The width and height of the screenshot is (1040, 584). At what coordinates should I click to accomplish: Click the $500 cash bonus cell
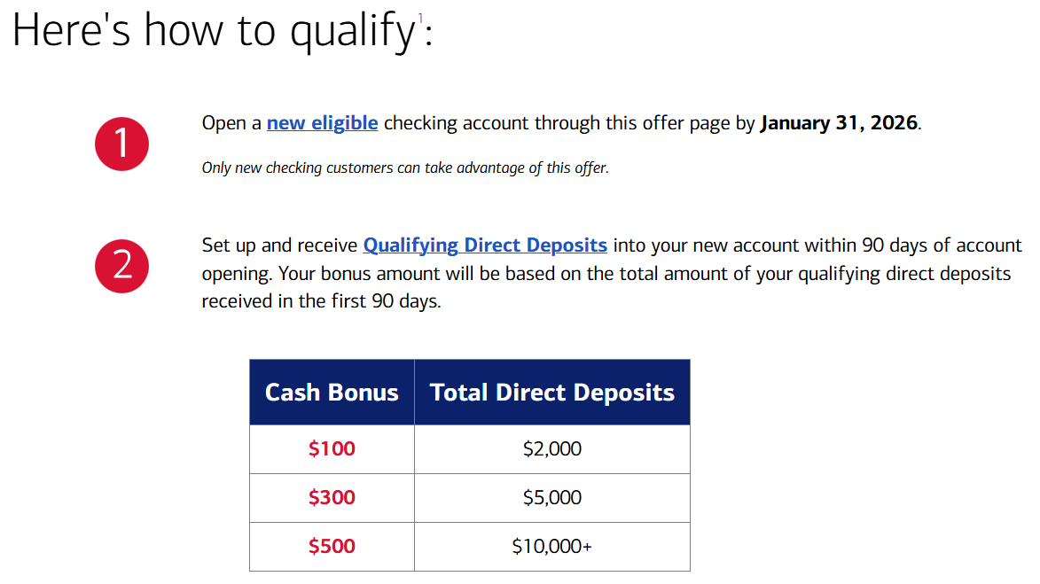332,547
